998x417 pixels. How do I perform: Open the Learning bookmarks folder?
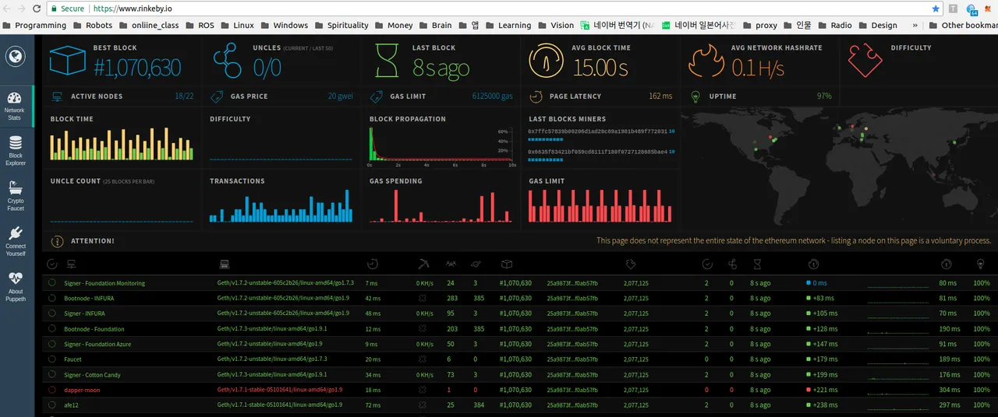pyautogui.click(x=508, y=25)
